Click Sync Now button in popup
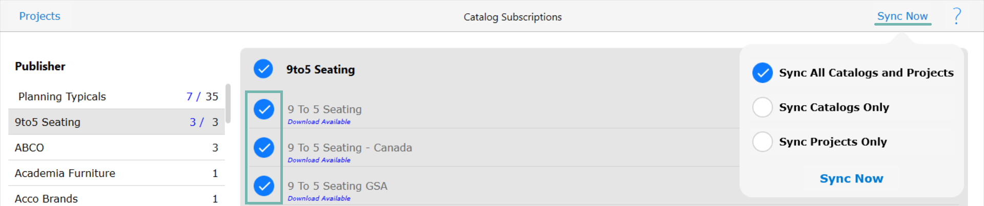Image resolution: width=984 pixels, height=206 pixels. coord(851,178)
